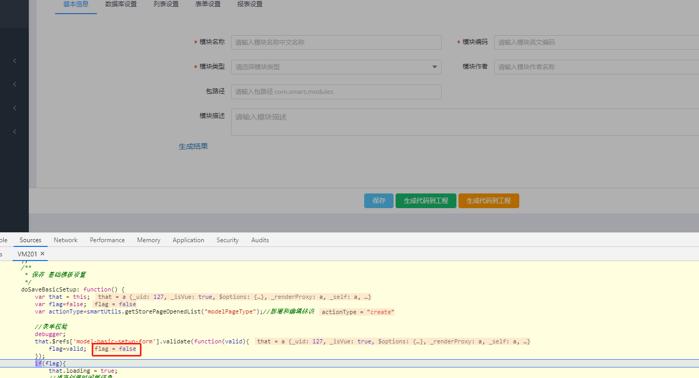Open DevTools Audits panel
Viewport: 699px width, 378px height.
260,240
